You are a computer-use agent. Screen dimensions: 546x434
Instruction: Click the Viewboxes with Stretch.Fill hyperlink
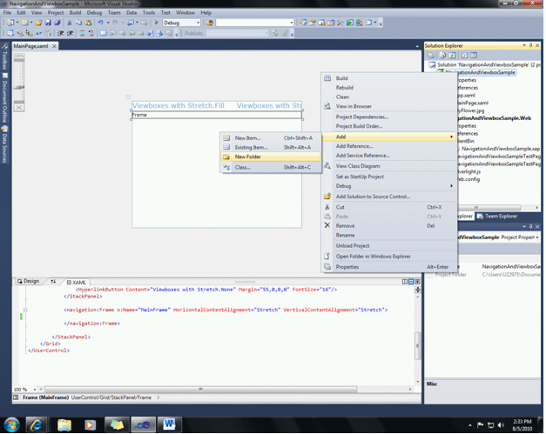click(179, 105)
